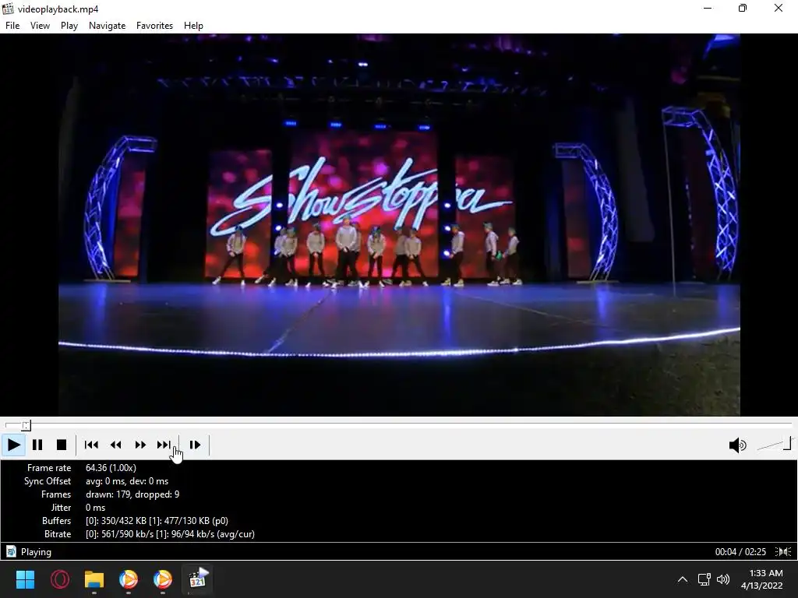798x598 pixels.
Task: Click the Play button
Action: coord(14,445)
